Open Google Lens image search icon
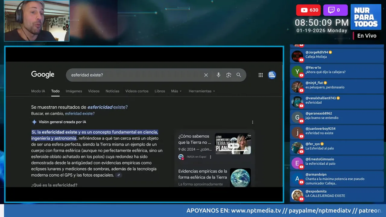Screen dimensions: 386x217 point(229,75)
